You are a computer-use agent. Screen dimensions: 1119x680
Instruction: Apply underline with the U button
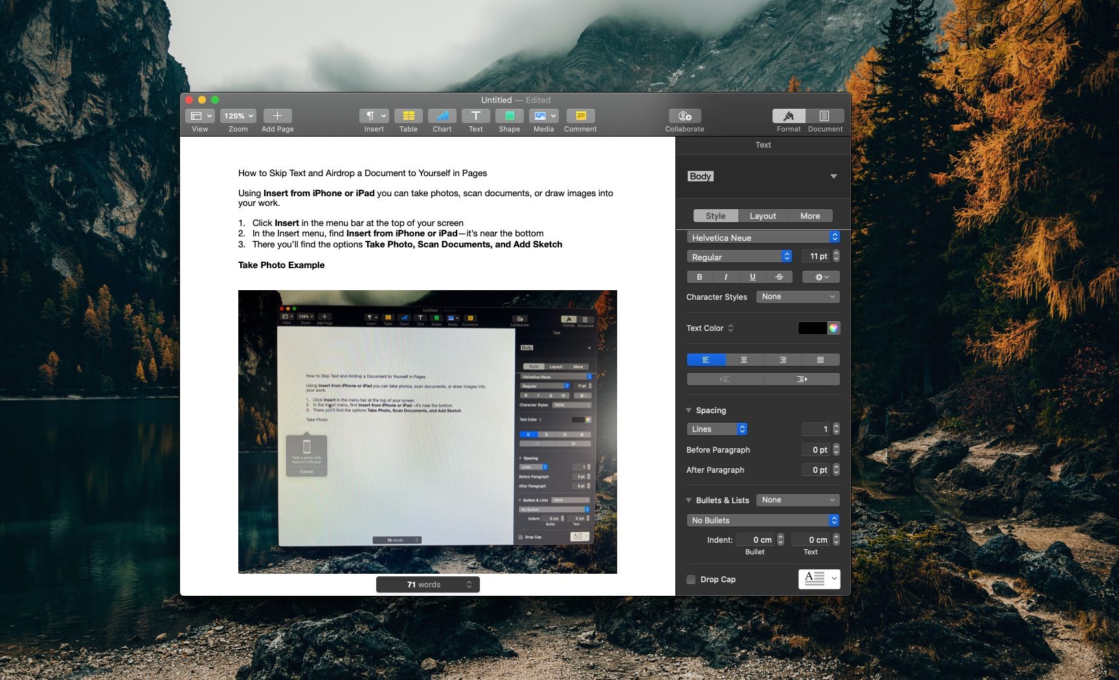(752, 277)
